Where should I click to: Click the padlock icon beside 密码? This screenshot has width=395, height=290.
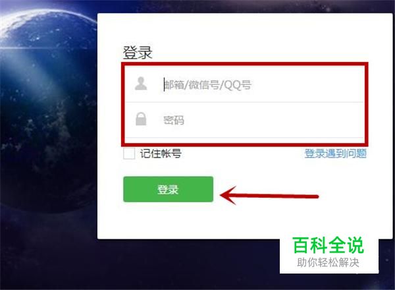coord(141,119)
